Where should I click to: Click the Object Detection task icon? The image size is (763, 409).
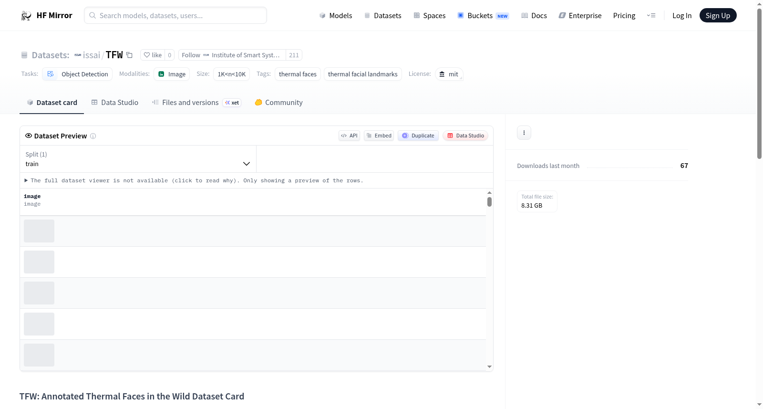tap(51, 74)
